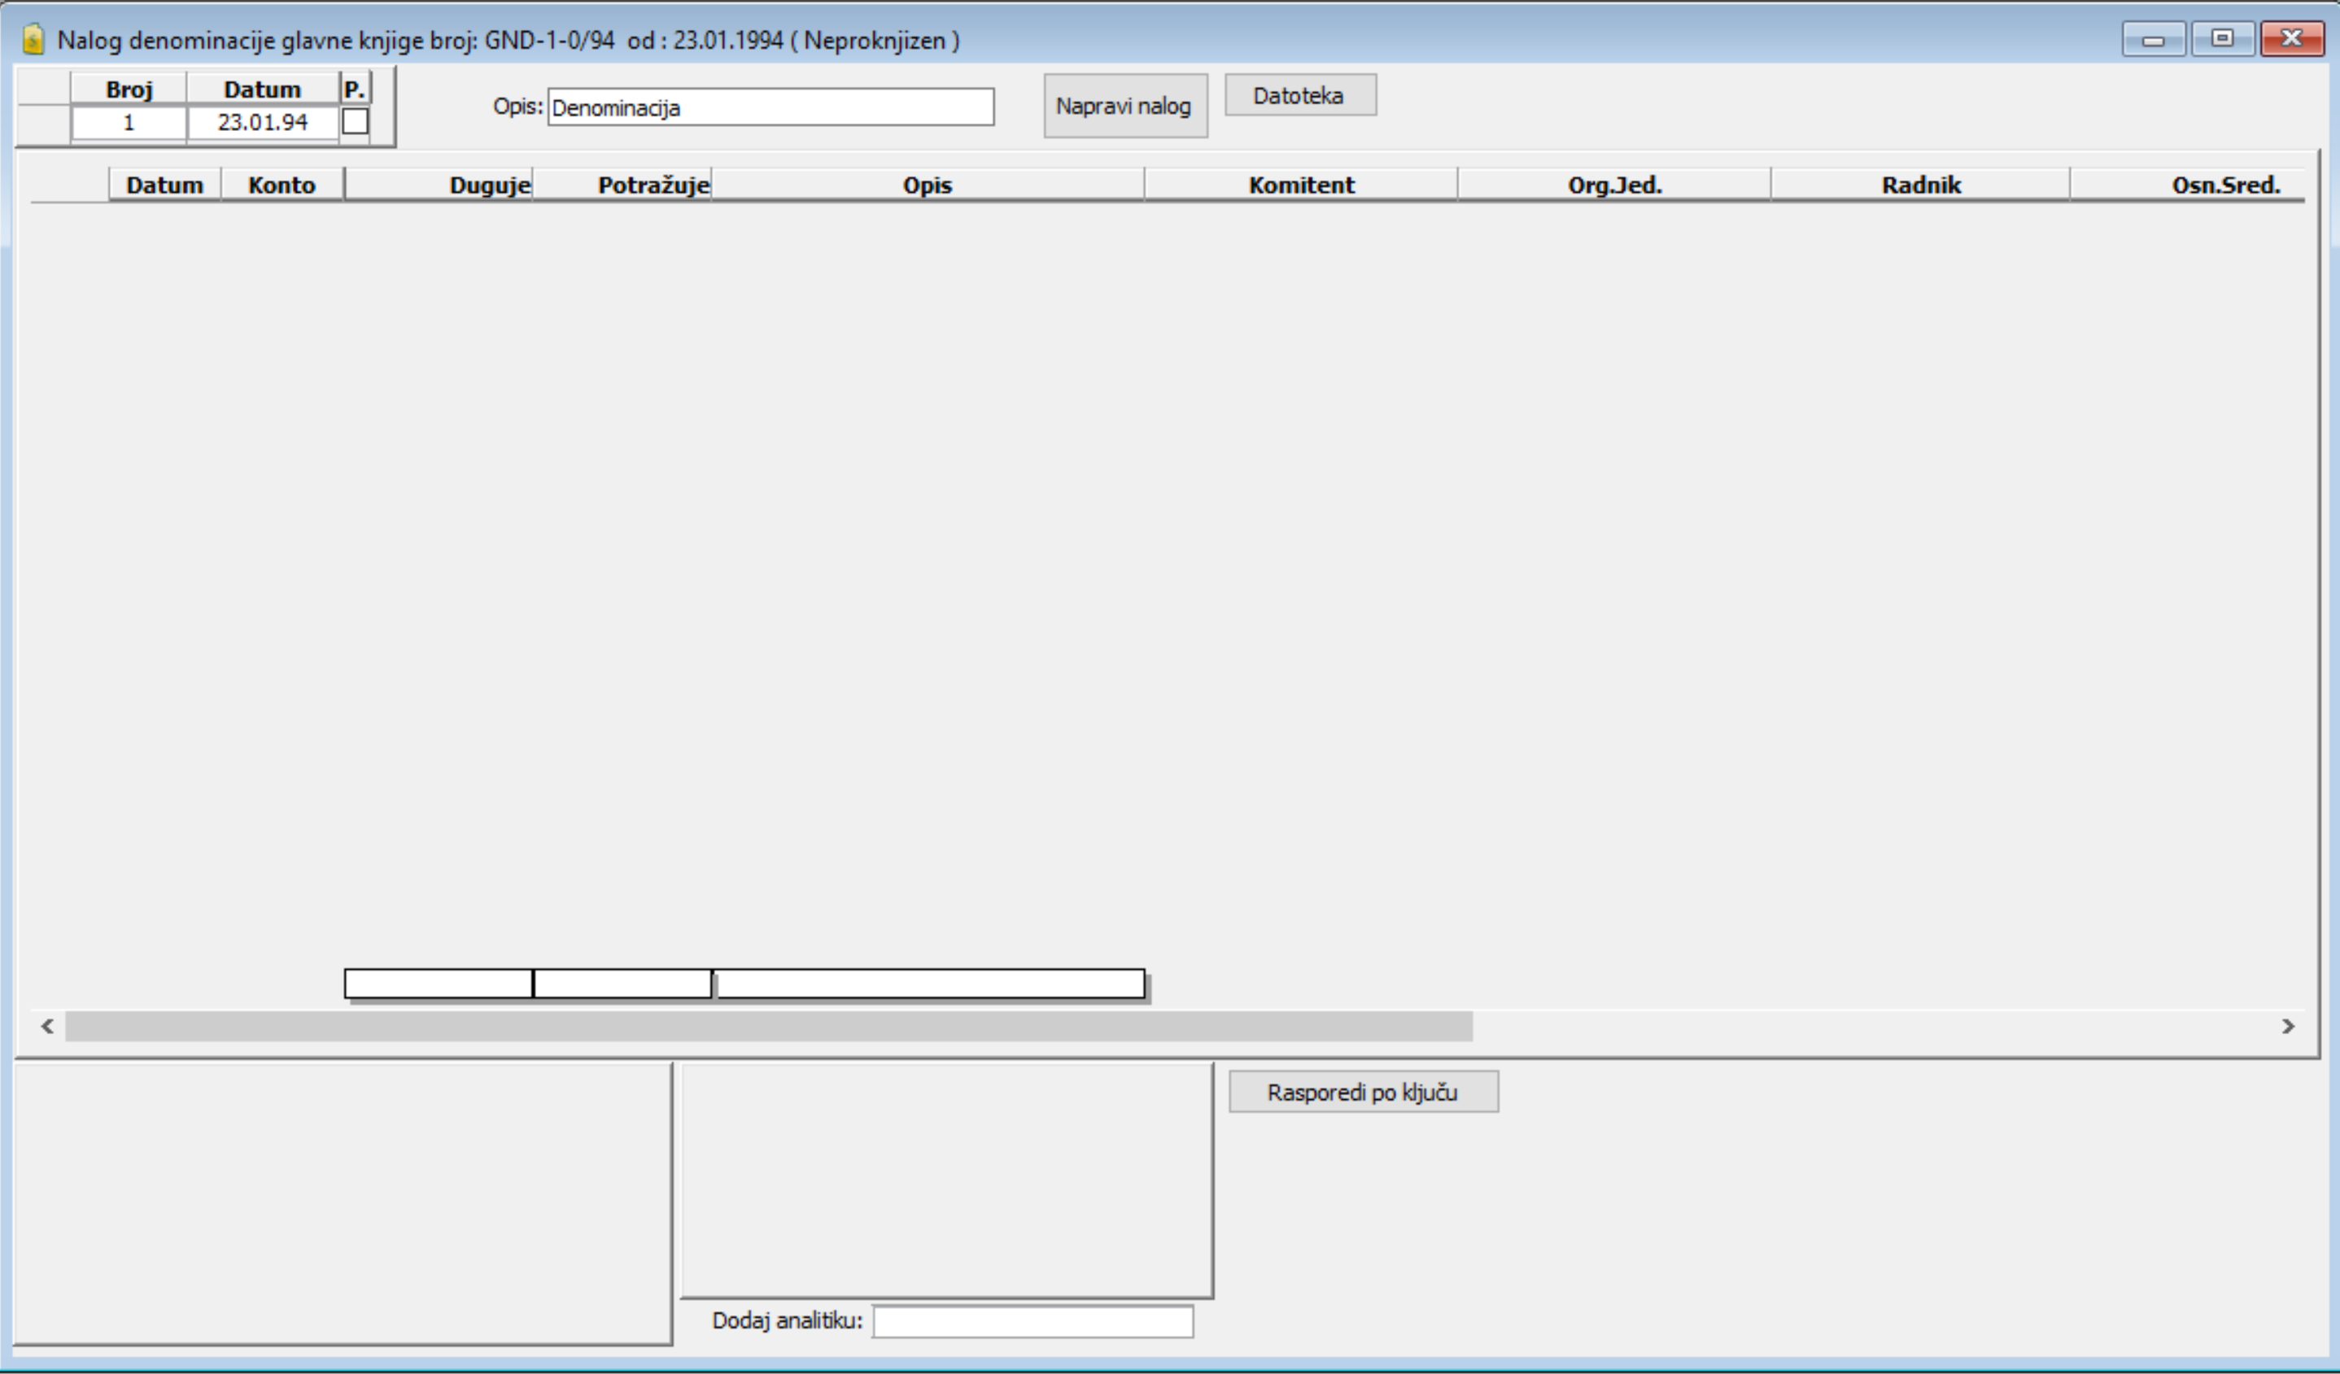Click the Duguje total box at bottom
The width and height of the screenshot is (2340, 1374).
(439, 984)
